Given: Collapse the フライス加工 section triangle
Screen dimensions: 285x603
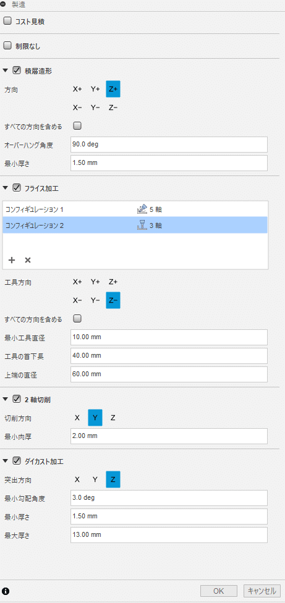Looking at the screenshot, I should (x=5, y=188).
